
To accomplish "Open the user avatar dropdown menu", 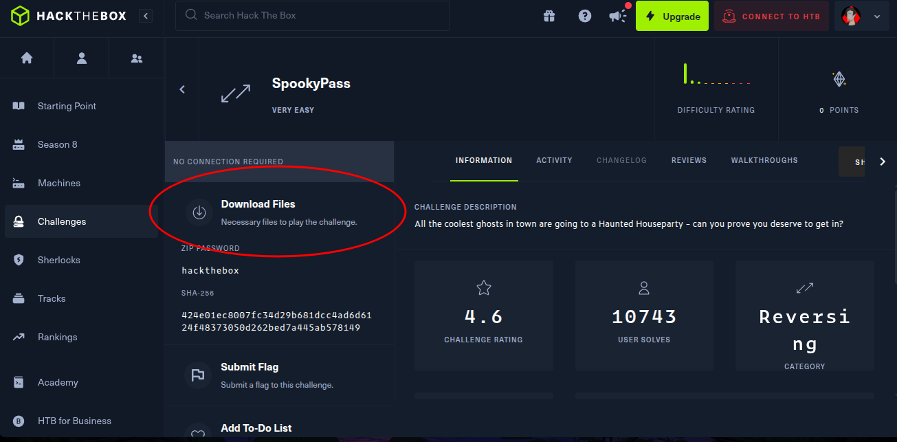I will [x=861, y=16].
